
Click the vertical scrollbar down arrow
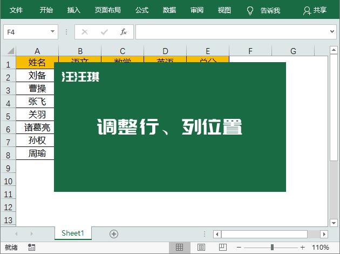pos(334,223)
